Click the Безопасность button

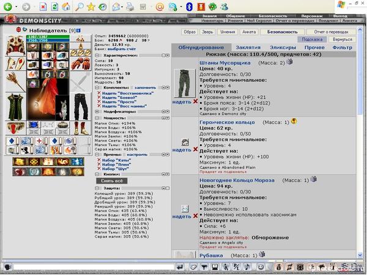pos(282,32)
